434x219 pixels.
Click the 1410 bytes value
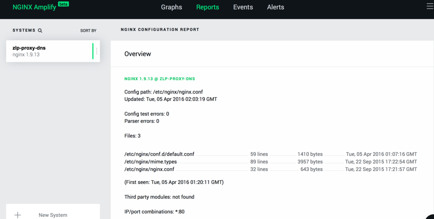[310, 154]
